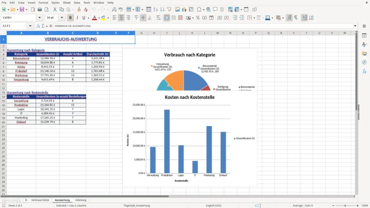The image size is (370, 208).
Task: Click the zoom-out minus button
Action: click(333, 205)
